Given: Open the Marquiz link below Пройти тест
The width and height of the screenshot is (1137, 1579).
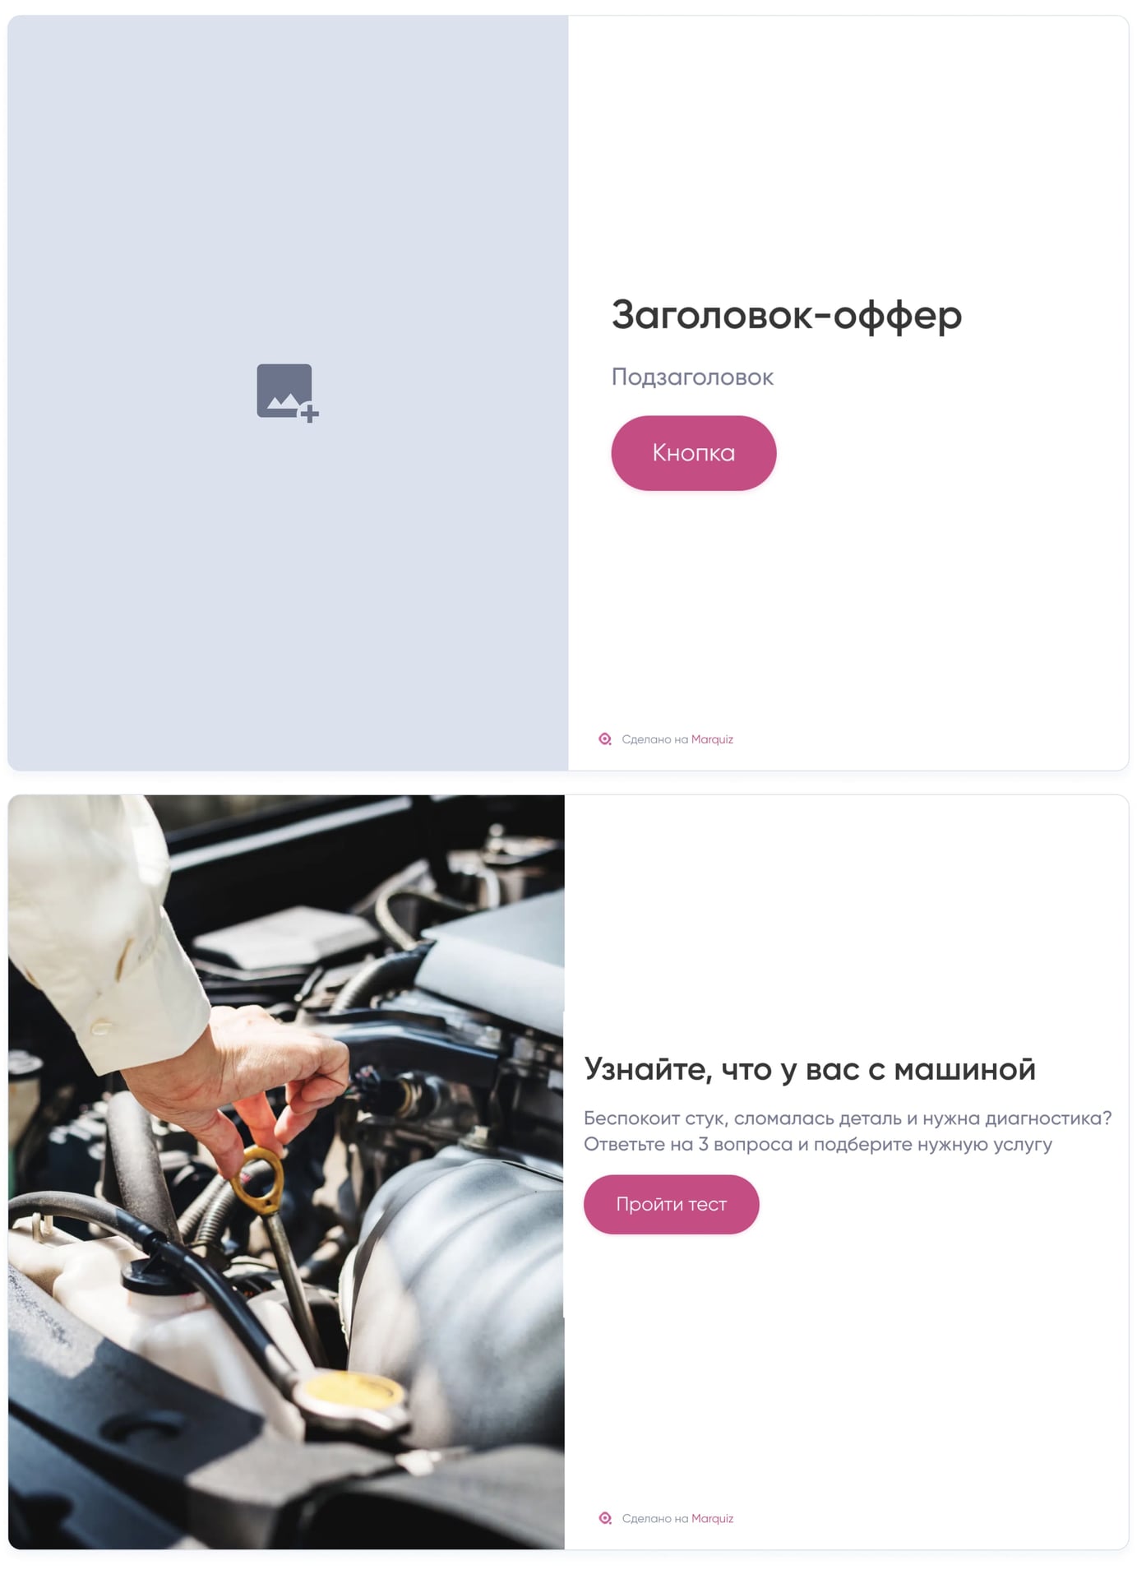Looking at the screenshot, I should click(x=712, y=1518).
